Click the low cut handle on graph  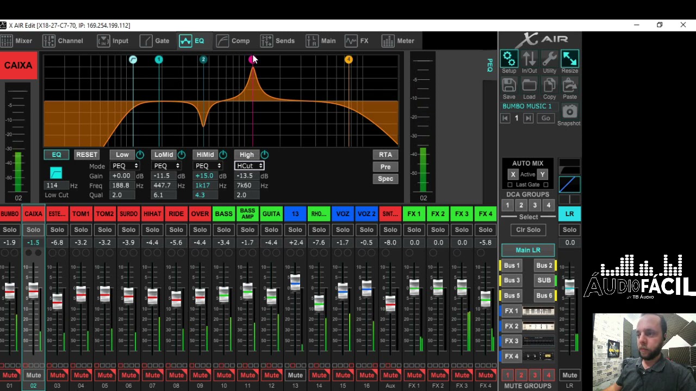[133, 59]
